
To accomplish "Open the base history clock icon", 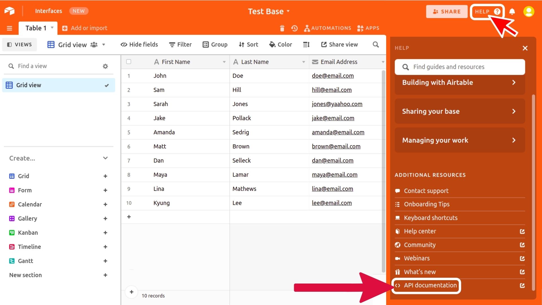I will (294, 28).
